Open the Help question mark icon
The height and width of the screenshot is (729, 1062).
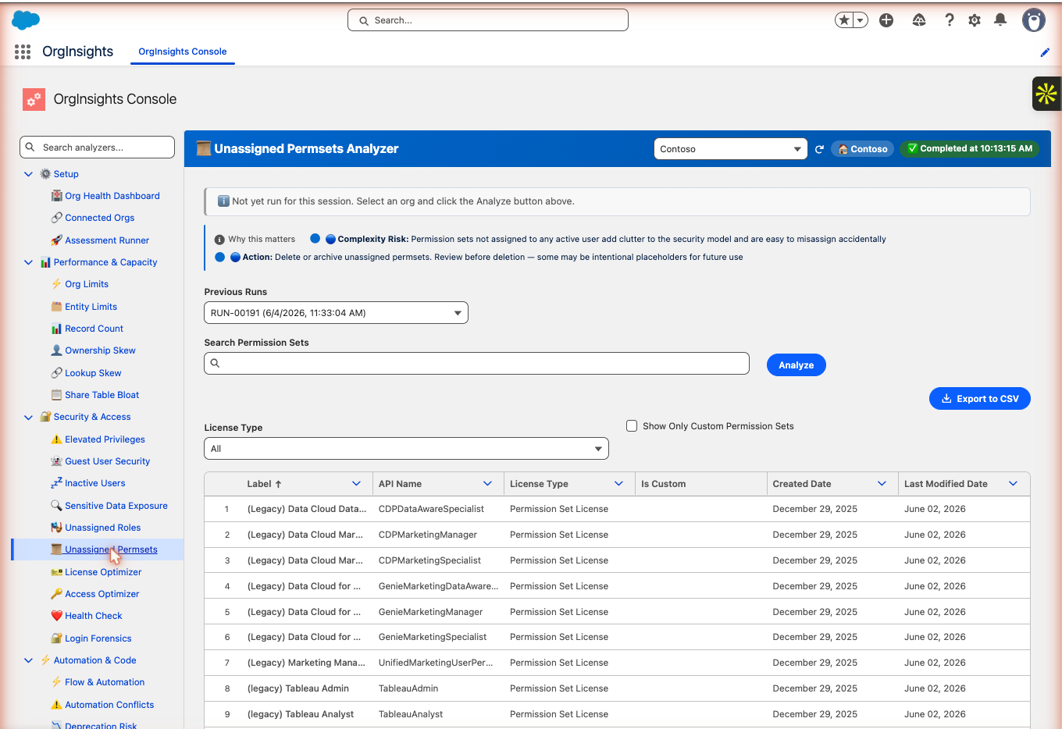(950, 20)
